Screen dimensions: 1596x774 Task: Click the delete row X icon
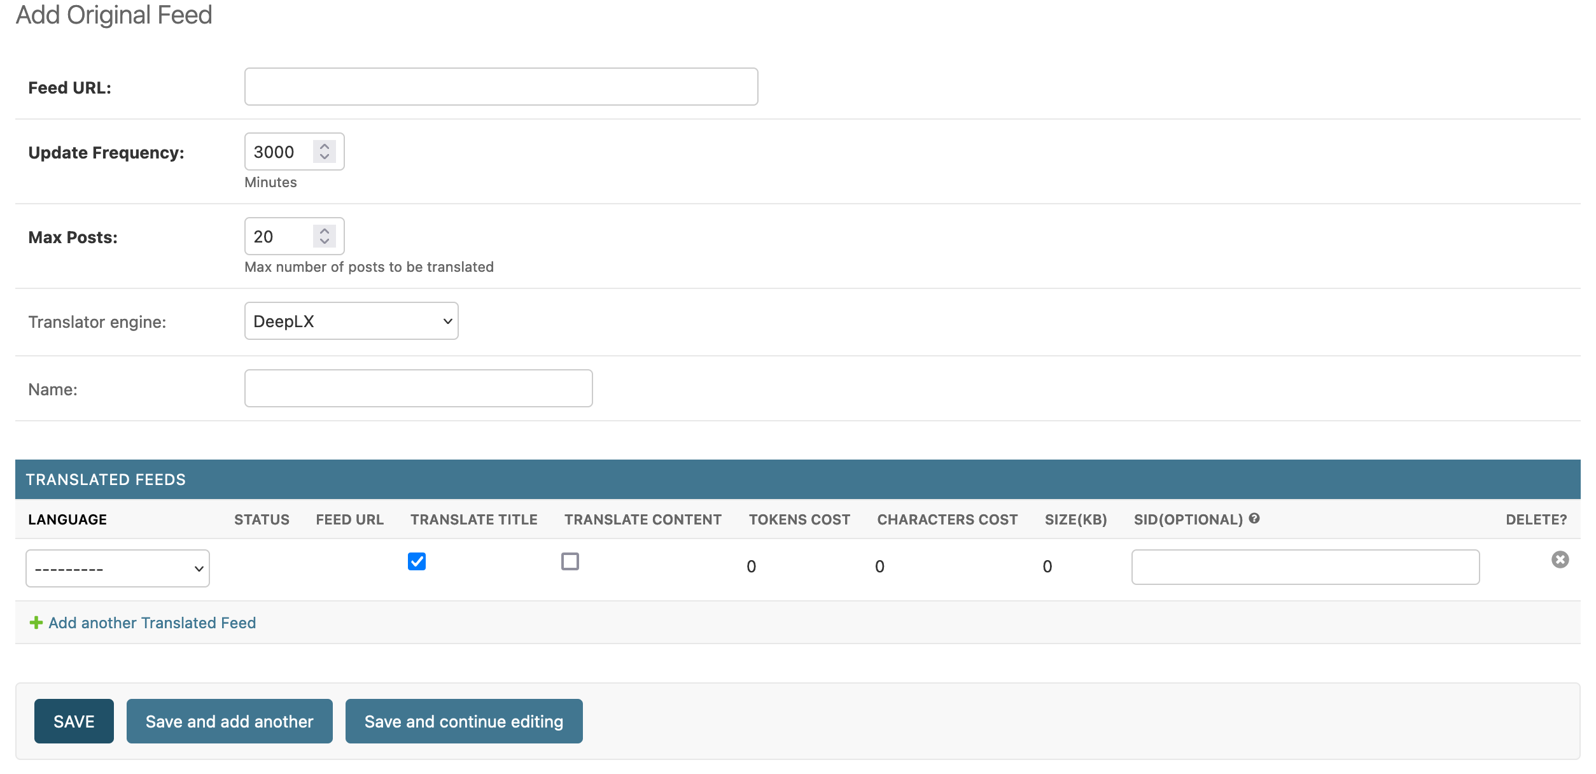click(1560, 560)
